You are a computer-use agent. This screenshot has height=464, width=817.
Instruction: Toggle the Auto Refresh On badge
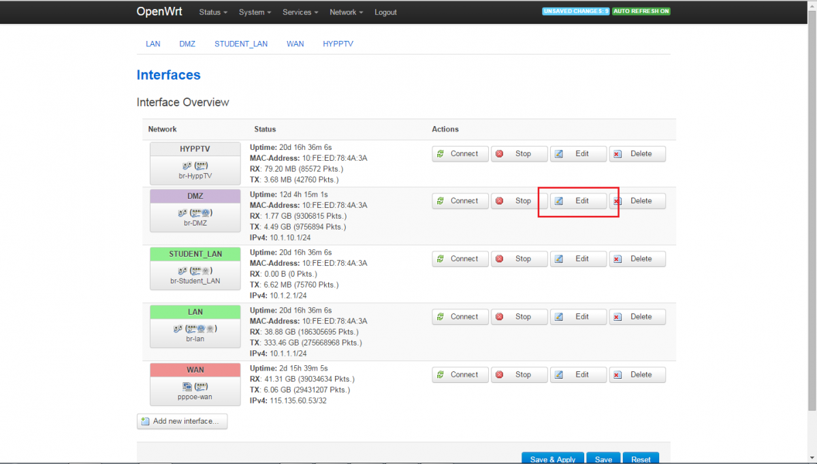641,12
